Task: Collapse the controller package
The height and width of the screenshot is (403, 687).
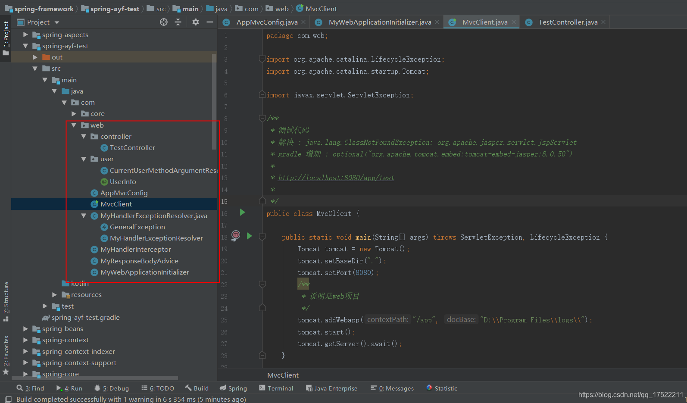Action: click(x=84, y=136)
